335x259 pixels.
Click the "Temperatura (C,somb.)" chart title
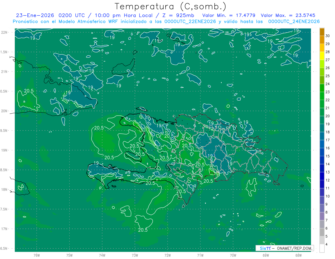[171, 7]
